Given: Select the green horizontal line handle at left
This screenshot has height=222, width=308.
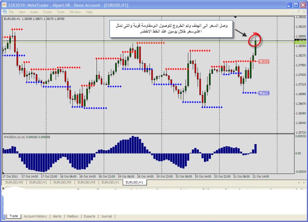Looking at the screenshot, I should [3, 43].
